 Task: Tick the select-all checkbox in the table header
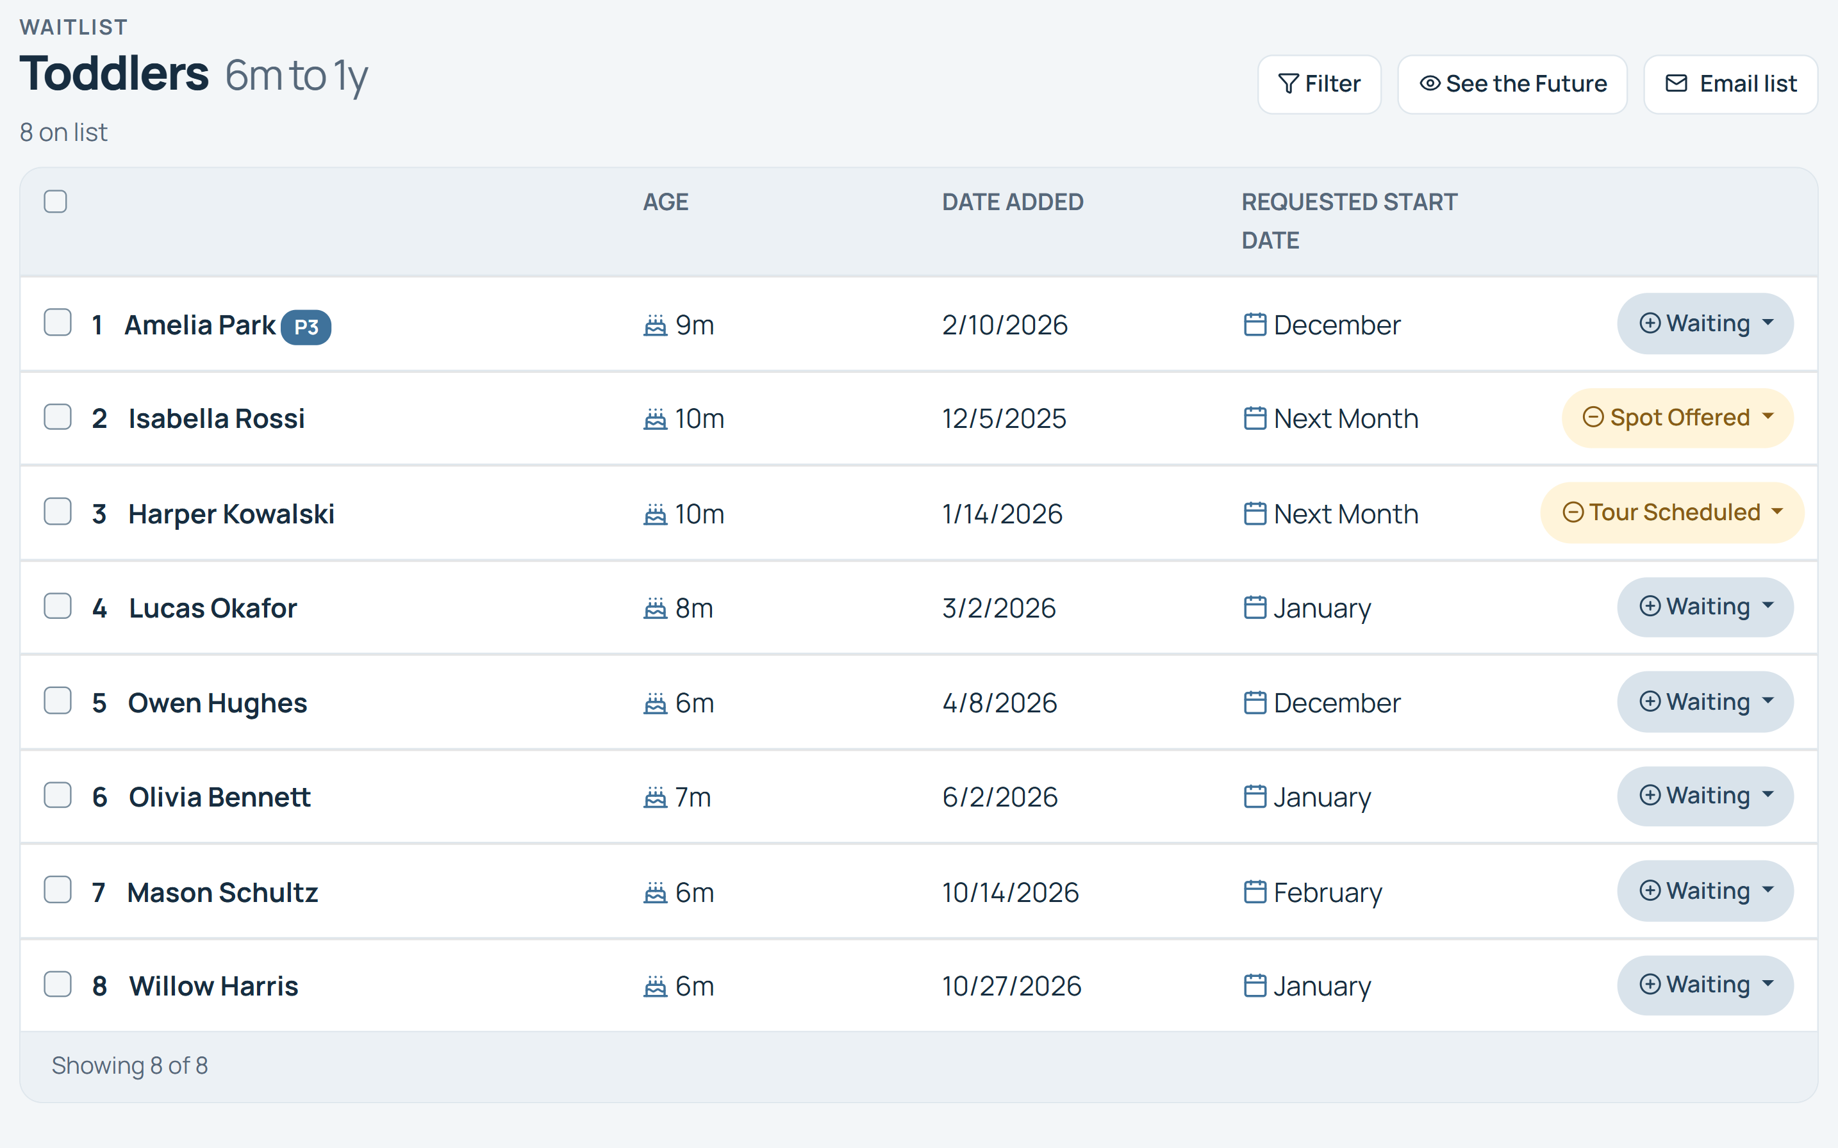pyautogui.click(x=56, y=202)
